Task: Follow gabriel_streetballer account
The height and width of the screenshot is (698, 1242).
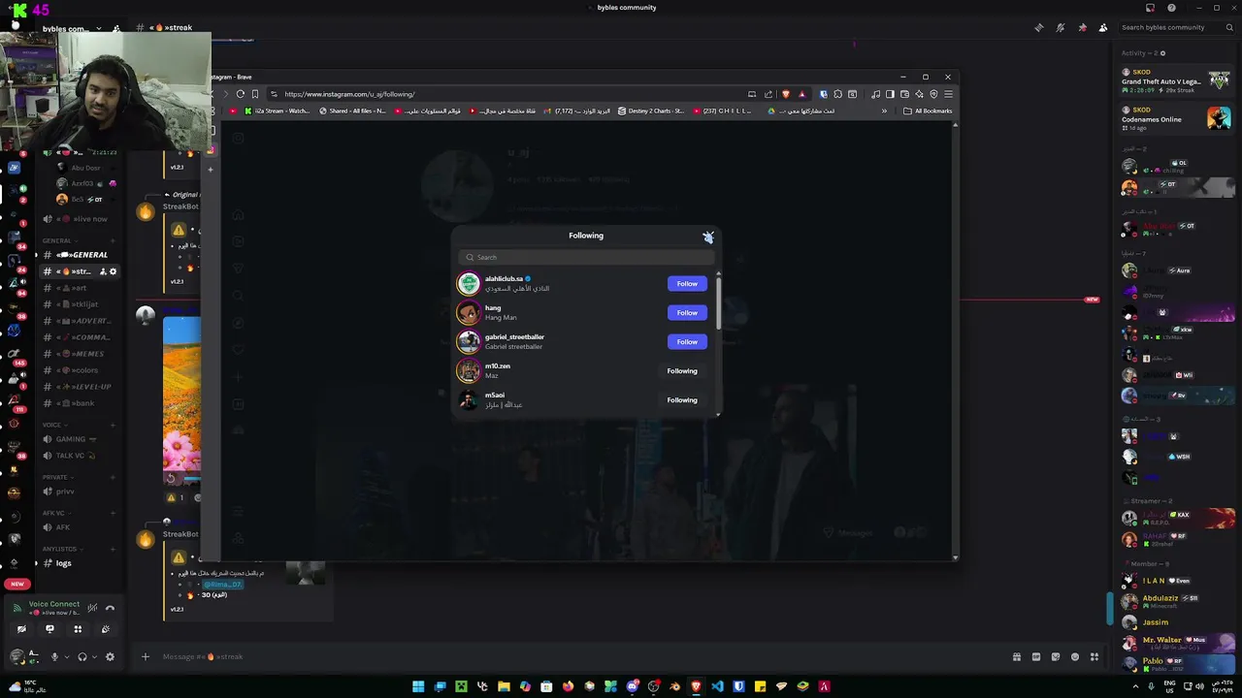Action: point(687,341)
